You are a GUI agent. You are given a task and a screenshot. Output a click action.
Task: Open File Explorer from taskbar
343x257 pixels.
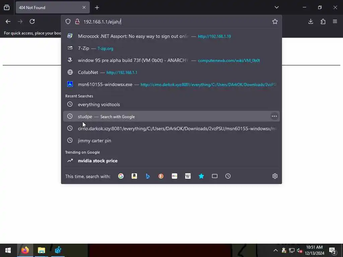coord(41,250)
